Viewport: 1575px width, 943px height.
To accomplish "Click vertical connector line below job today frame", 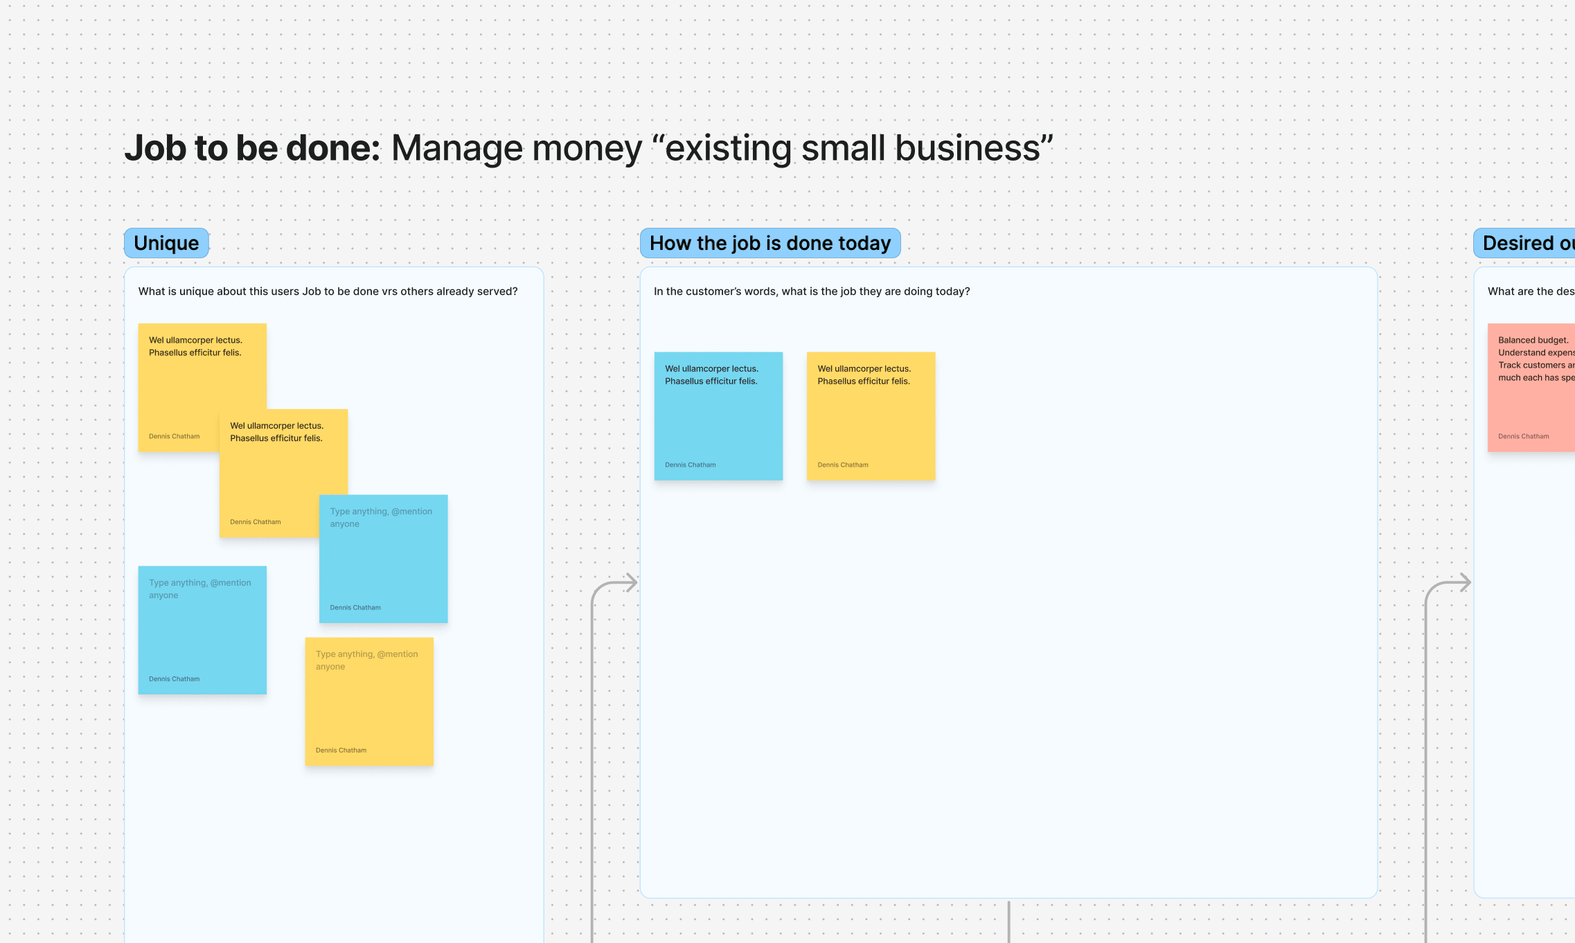I will [1008, 922].
